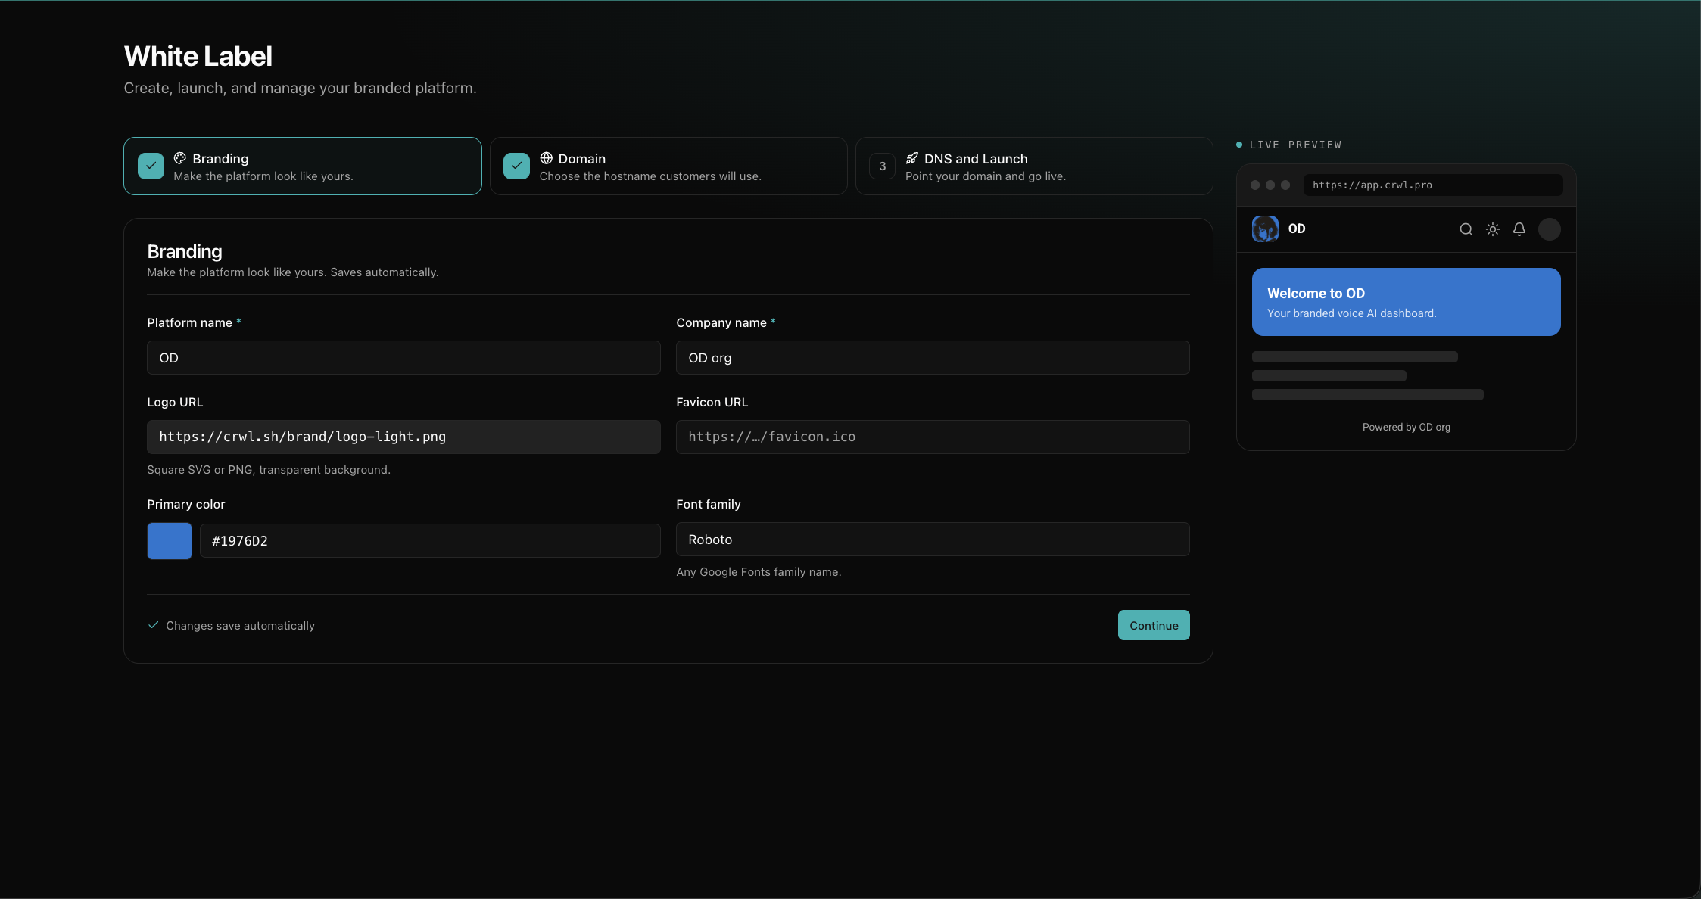The image size is (1701, 899).
Task: Click the step 3 number badge
Action: (x=882, y=166)
